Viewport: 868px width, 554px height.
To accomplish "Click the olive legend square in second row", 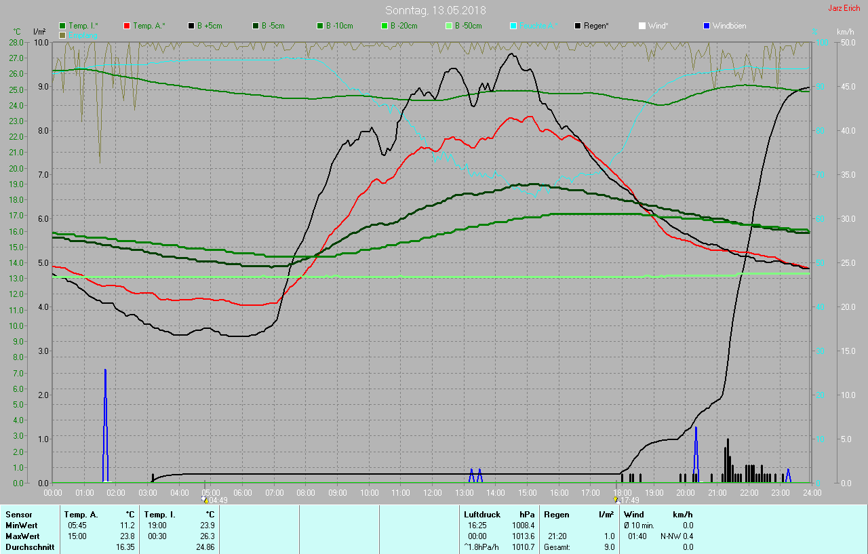I will click(x=62, y=35).
